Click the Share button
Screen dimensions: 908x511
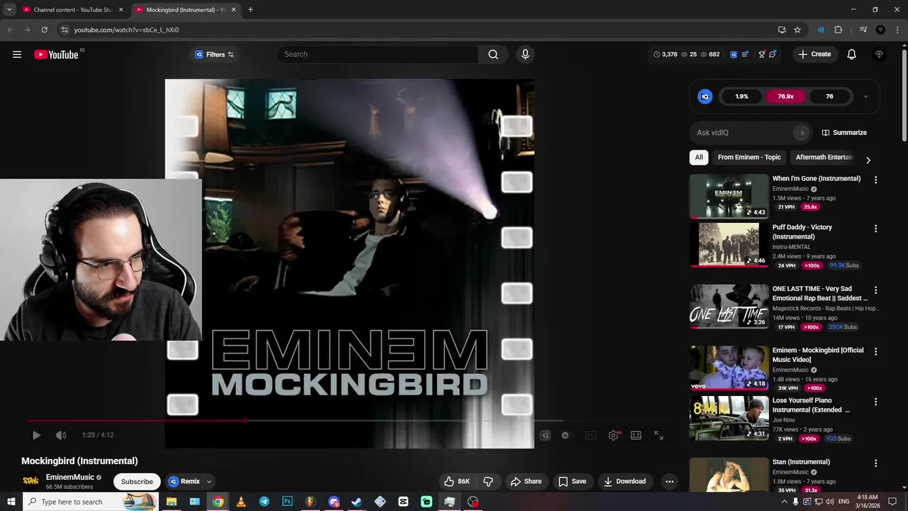pyautogui.click(x=526, y=481)
